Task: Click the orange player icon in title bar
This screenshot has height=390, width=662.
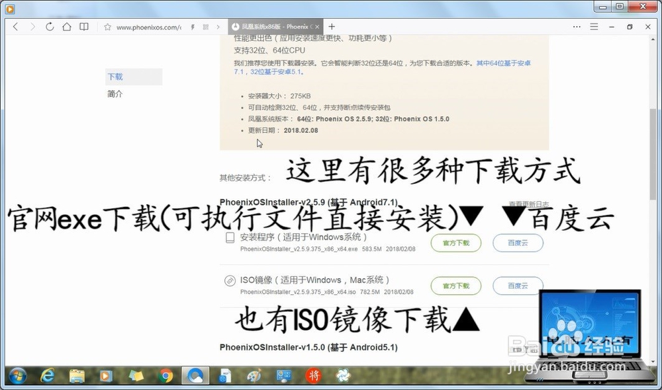Action: point(10,9)
